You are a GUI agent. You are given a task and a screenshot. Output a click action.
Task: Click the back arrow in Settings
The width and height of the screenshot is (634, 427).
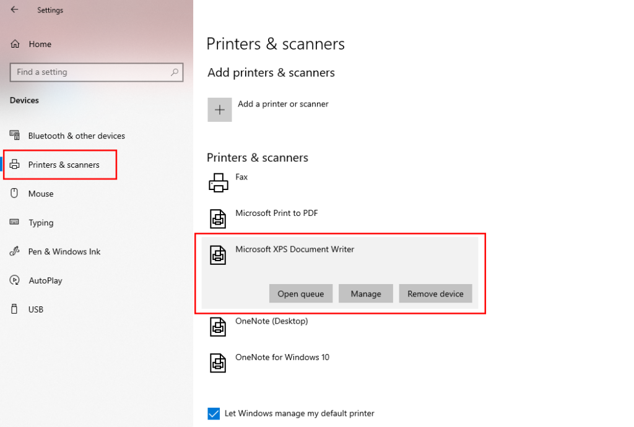pyautogui.click(x=14, y=10)
